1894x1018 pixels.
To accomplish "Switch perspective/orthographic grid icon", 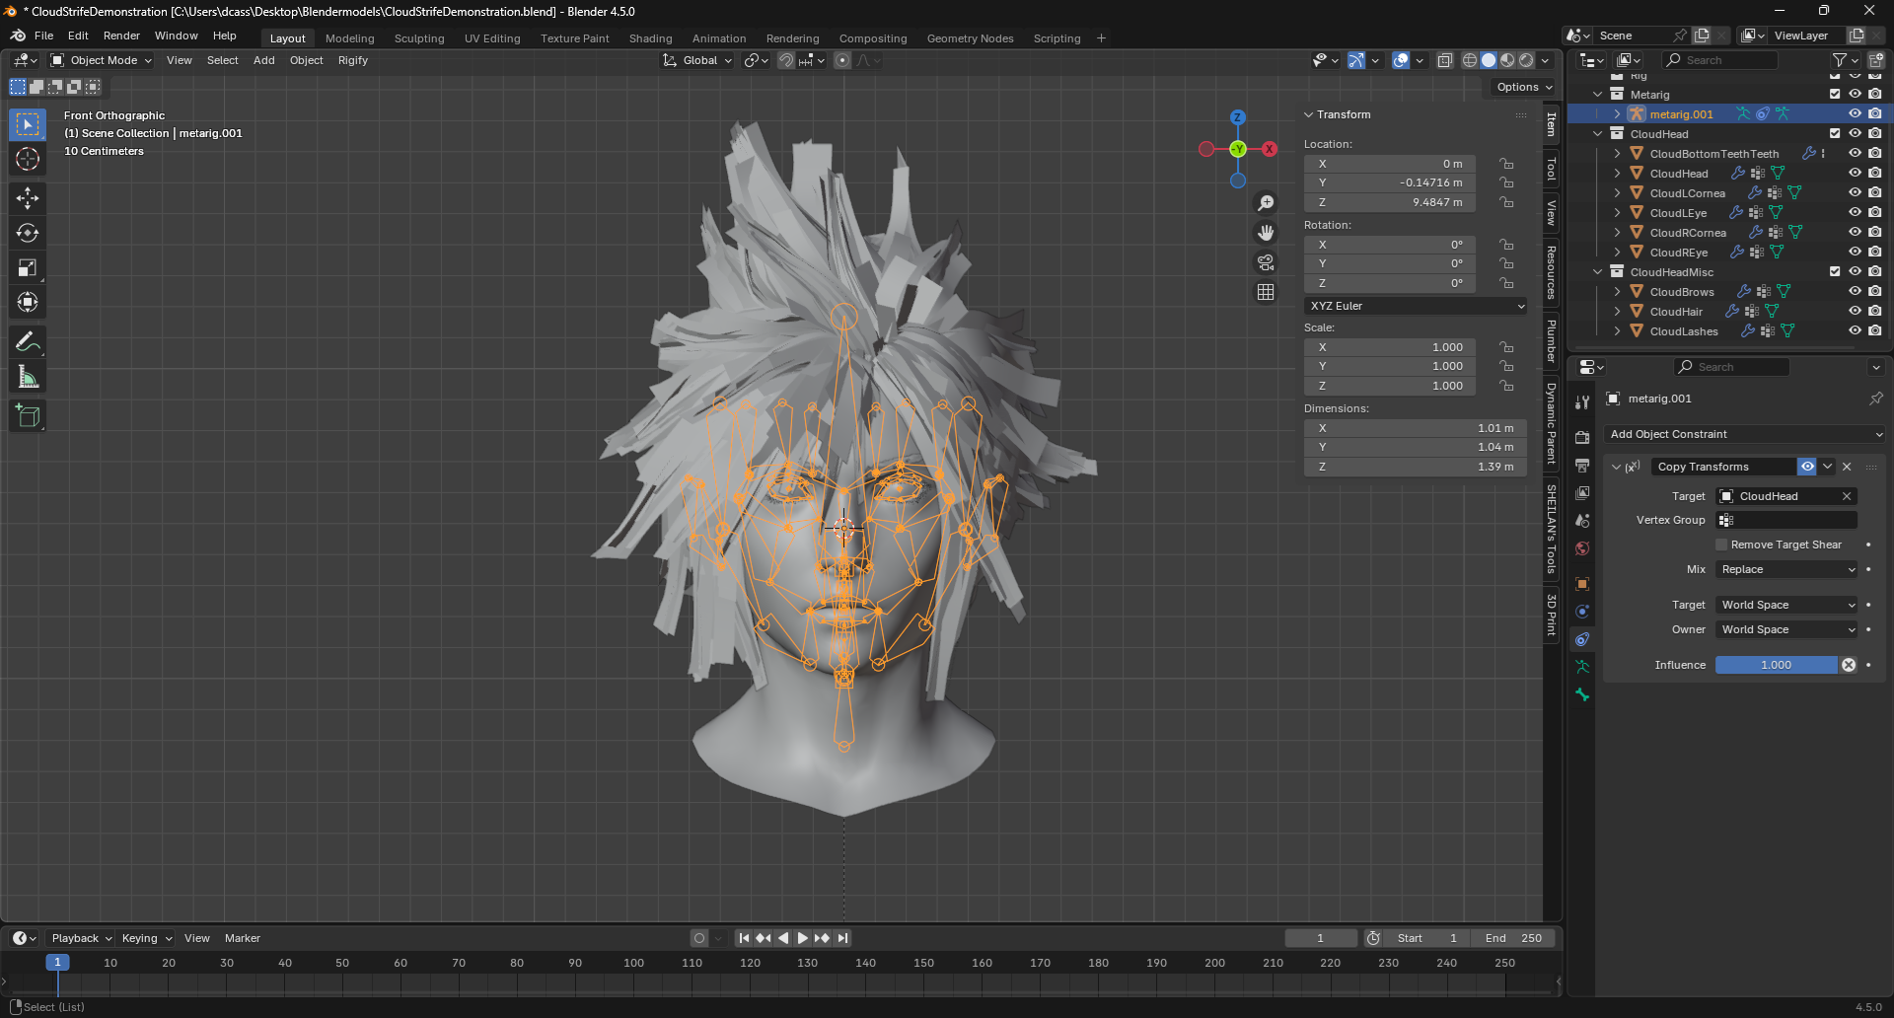I will pyautogui.click(x=1266, y=292).
